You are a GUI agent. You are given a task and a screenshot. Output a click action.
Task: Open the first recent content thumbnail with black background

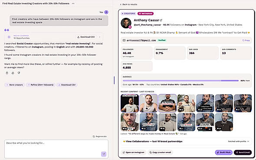click(130, 103)
